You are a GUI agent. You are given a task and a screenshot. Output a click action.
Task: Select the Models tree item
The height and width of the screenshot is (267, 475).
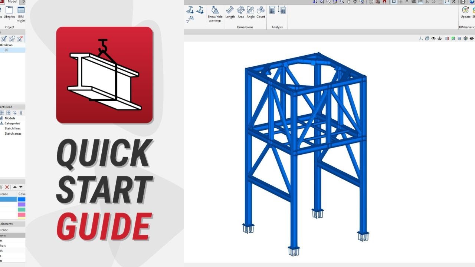point(10,118)
